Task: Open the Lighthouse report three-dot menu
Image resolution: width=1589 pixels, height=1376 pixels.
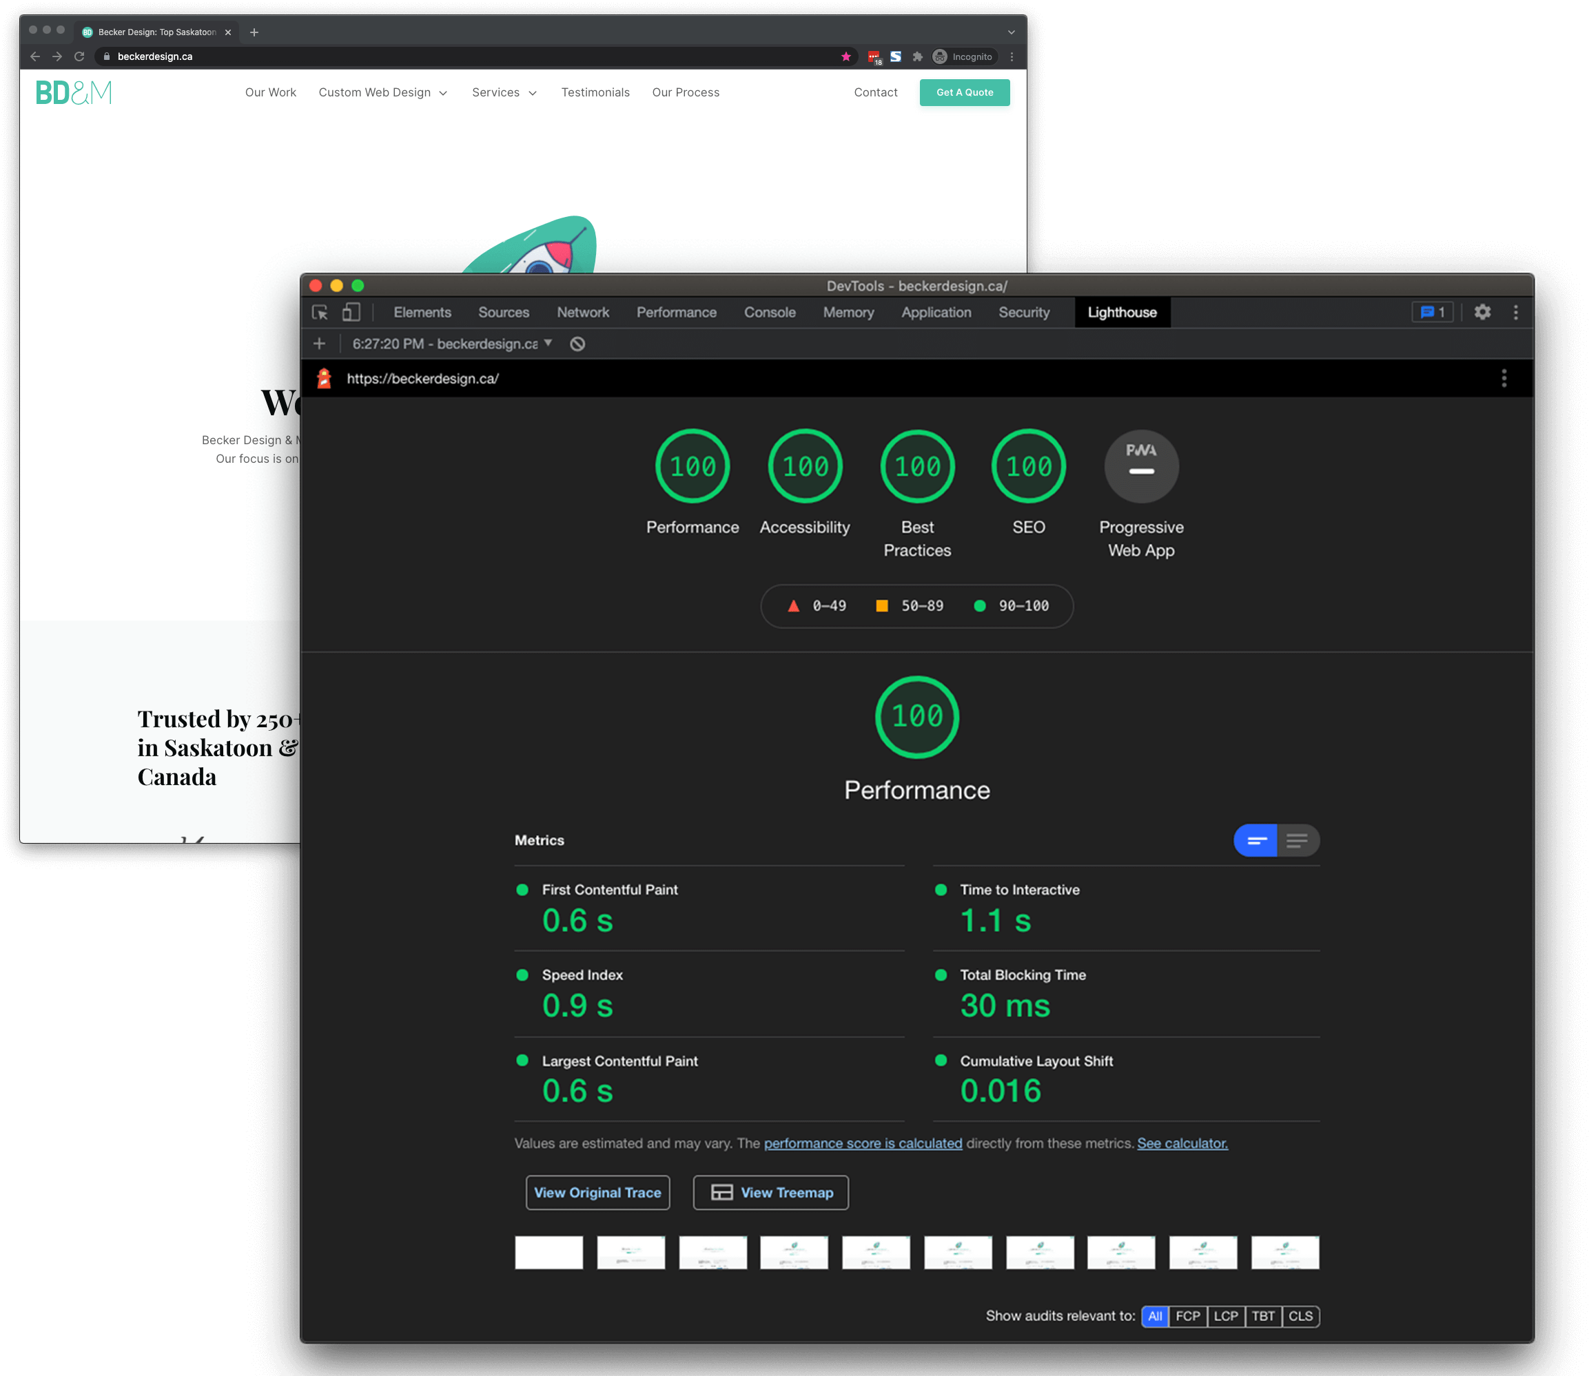Action: (1504, 379)
